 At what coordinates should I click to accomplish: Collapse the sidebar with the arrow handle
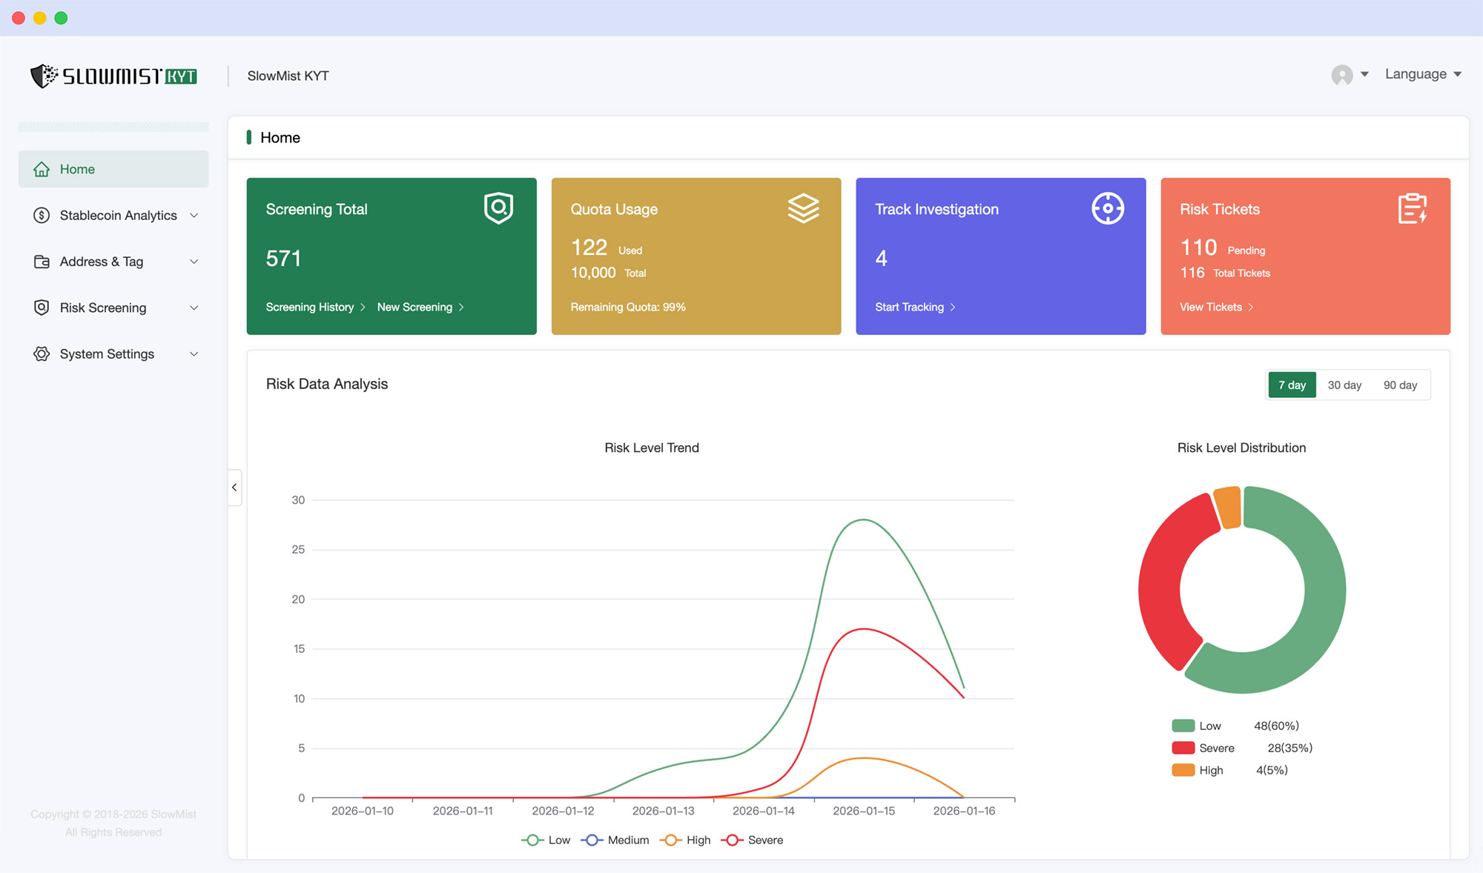[234, 488]
